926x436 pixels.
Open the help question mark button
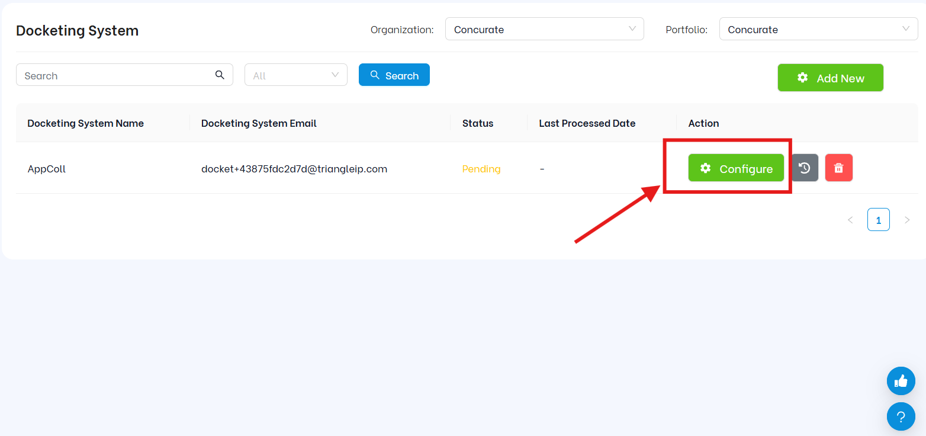[x=901, y=416]
